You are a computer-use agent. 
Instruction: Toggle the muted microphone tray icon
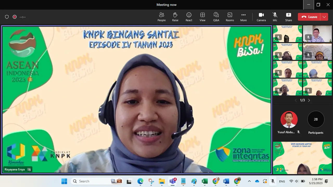point(273,181)
